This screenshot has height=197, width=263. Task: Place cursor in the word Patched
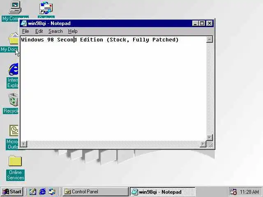click(x=164, y=40)
